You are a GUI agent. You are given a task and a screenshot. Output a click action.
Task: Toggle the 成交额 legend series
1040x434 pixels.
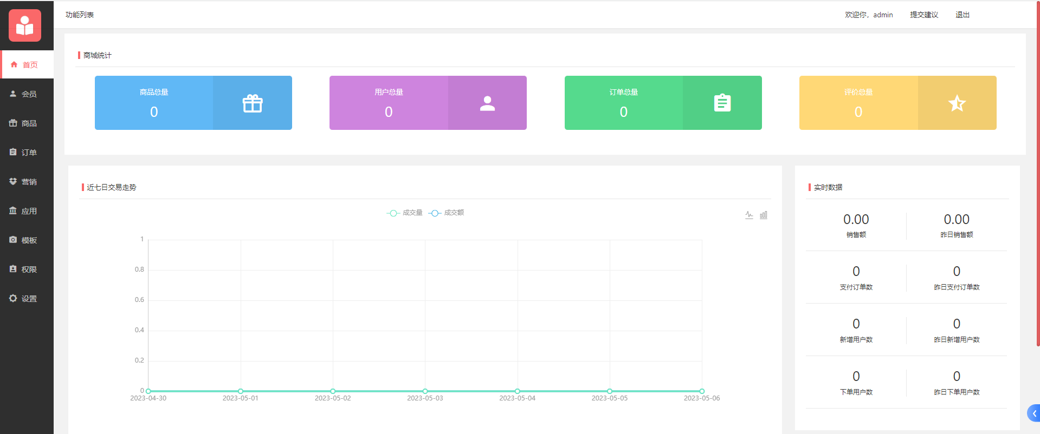446,213
